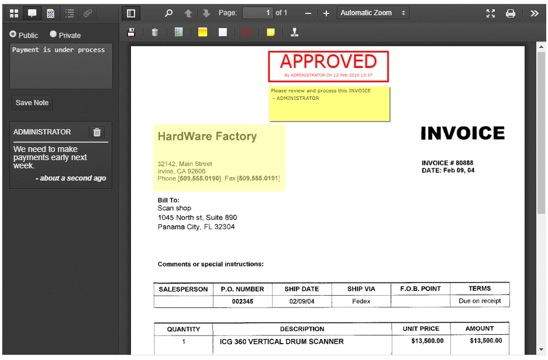The width and height of the screenshot is (548, 360).
Task: Open the find magnifier tool
Action: pyautogui.click(x=169, y=13)
